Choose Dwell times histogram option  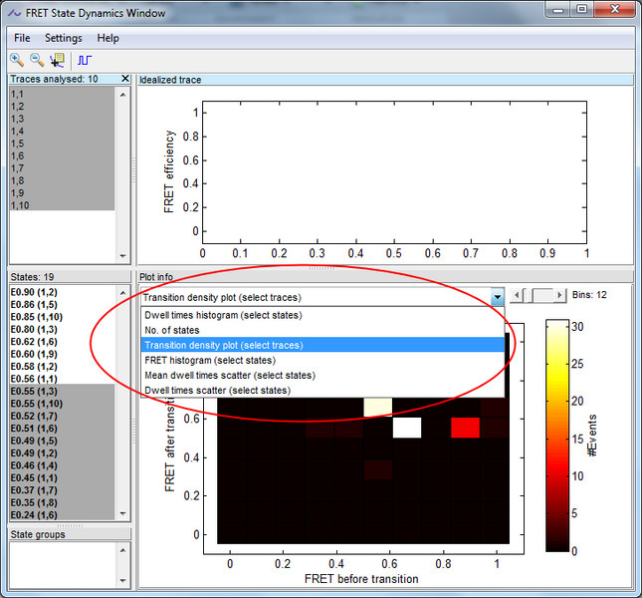[223, 315]
